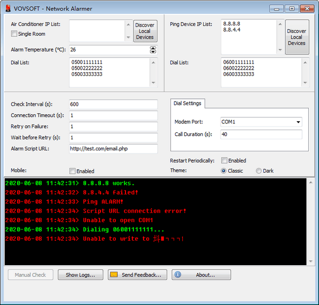Click the Alarm Script URL field

tap(113, 149)
